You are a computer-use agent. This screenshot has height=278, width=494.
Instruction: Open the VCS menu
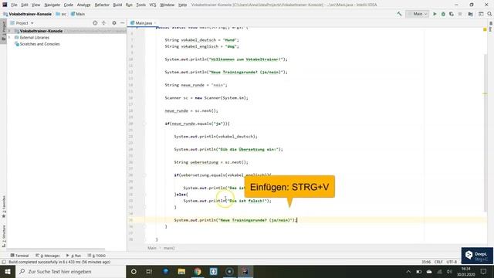point(153,5)
